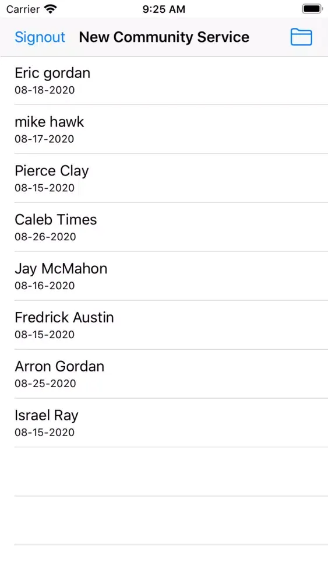
Task: Tap the Signout button
Action: (40, 37)
